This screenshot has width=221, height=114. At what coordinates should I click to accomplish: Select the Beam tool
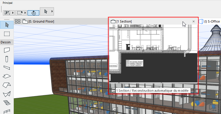click(7, 68)
